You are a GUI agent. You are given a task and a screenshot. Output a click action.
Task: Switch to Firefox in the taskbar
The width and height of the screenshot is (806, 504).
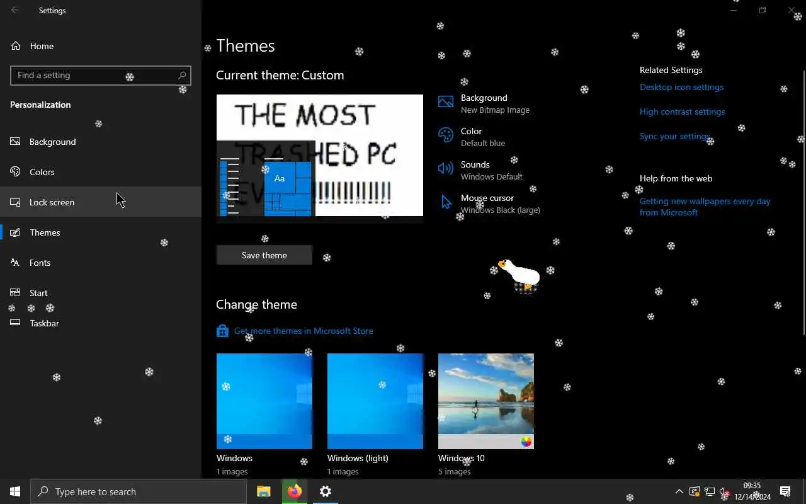click(x=294, y=491)
